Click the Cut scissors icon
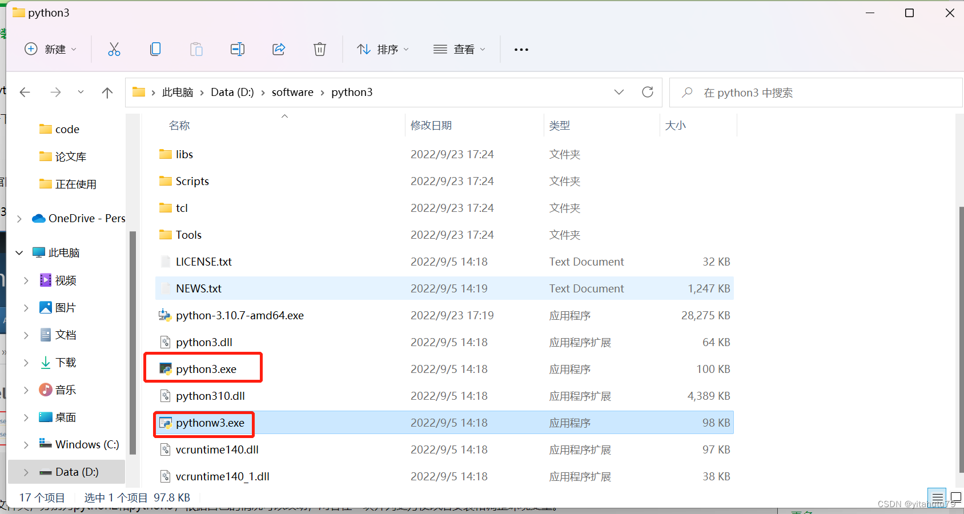Screen dimensions: 964x514 (114, 49)
